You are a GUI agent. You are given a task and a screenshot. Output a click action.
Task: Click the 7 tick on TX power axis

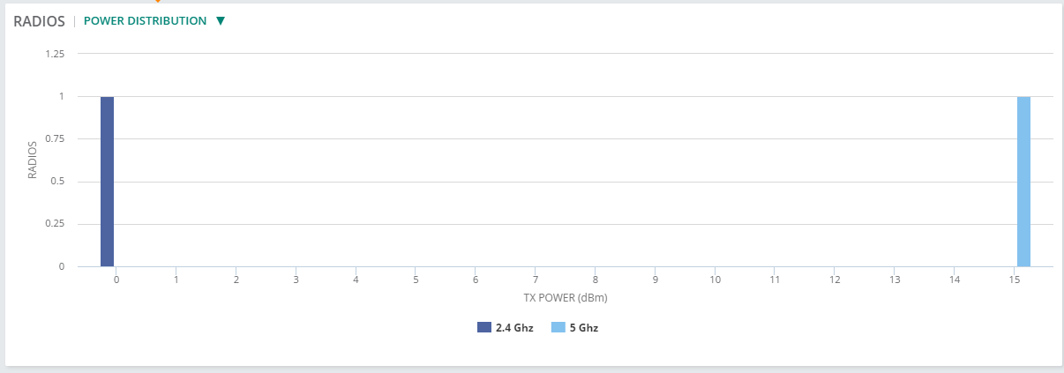[536, 280]
